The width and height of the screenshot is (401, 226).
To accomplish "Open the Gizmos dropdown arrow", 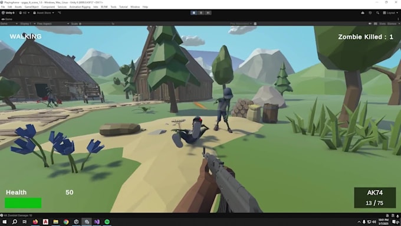I will tap(399, 24).
